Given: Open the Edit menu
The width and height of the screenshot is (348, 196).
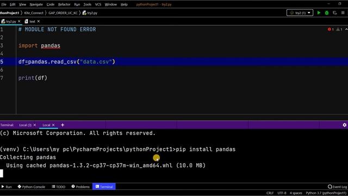Looking at the screenshot, I should (x=13, y=4).
